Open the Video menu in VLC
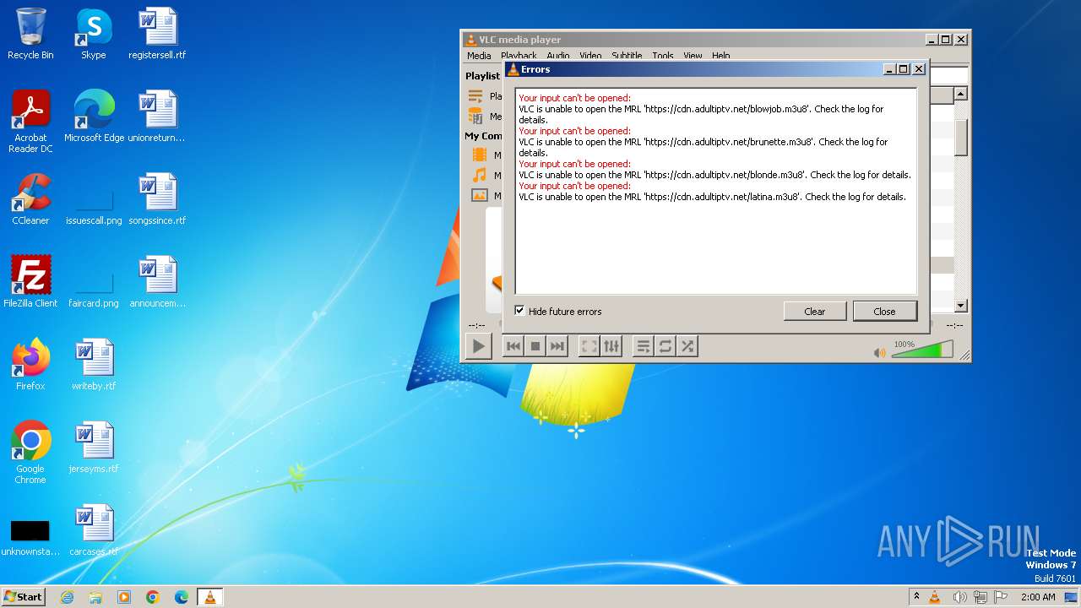This screenshot has width=1081, height=608. tap(590, 56)
